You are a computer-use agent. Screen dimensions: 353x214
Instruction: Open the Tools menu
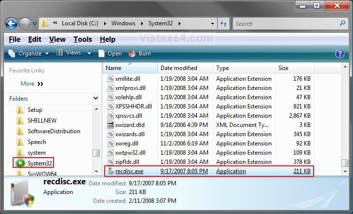point(83,39)
